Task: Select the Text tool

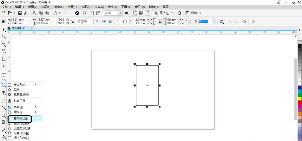Action: pos(3,93)
